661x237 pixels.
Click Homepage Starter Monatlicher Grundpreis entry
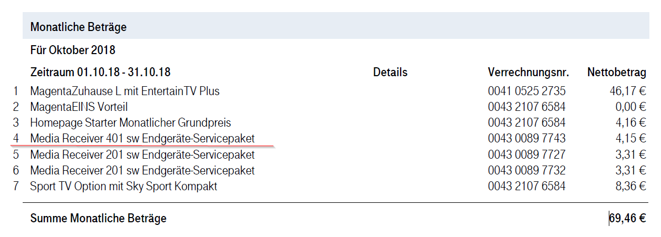131,123
